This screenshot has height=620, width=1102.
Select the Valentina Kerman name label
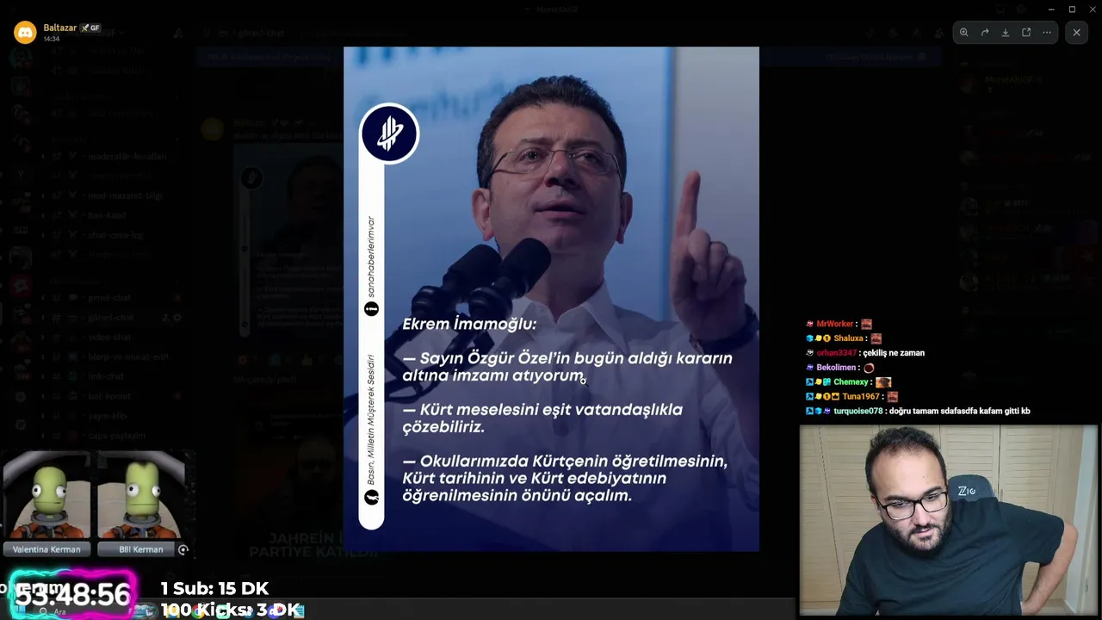pos(46,549)
